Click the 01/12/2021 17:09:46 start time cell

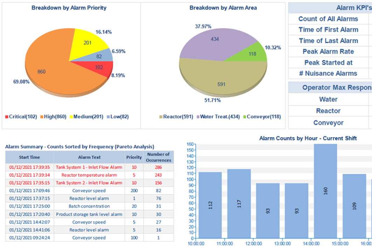pyautogui.click(x=30, y=191)
